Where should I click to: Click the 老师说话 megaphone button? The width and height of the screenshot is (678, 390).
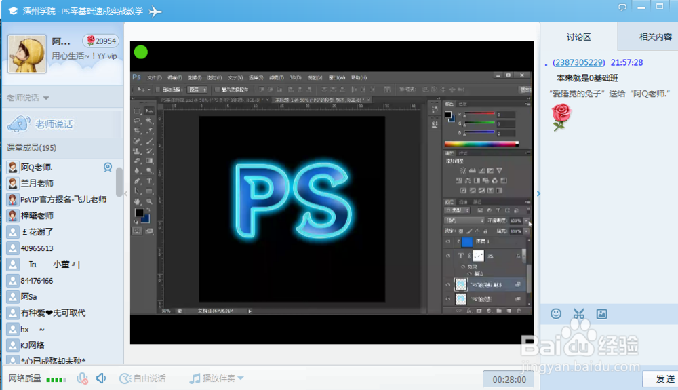coord(40,124)
